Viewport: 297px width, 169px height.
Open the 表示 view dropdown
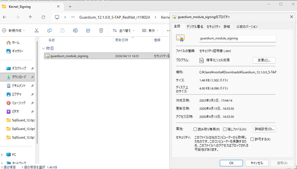(x=151, y=30)
